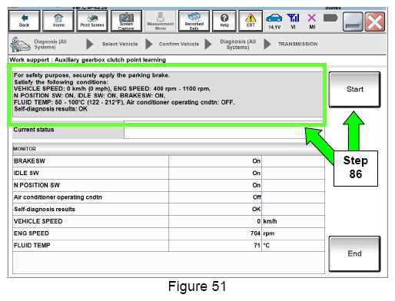Take a Screen Capture
Viewport: 395px width, 301px height.
[126, 21]
